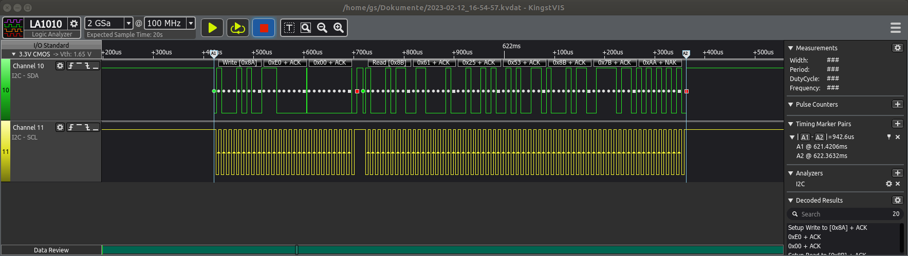Image resolution: width=908 pixels, height=256 pixels.
Task: Set falling-edge trigger on Channel 11
Action: click(x=87, y=127)
